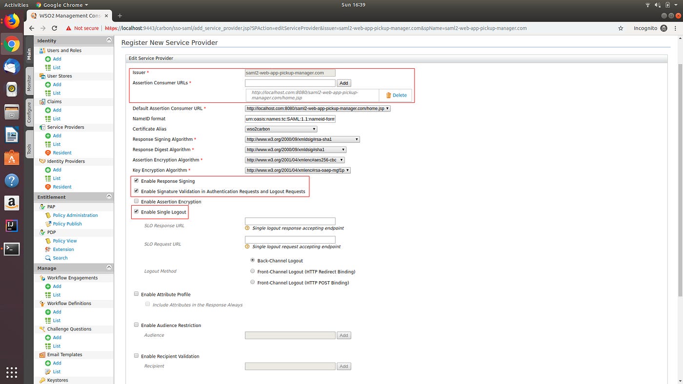
Task: Click Policy Administration icon under PAP
Action: point(48,215)
